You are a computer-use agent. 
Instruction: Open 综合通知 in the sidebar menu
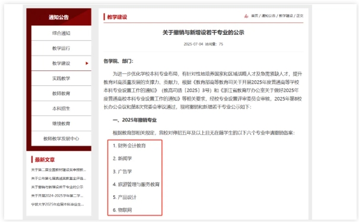(x=61, y=33)
